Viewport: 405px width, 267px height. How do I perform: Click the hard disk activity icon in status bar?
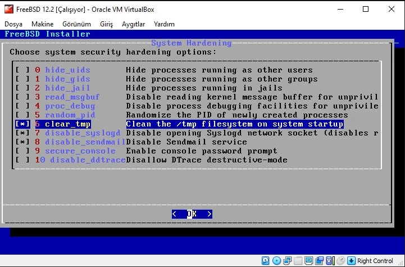[x=266, y=261]
